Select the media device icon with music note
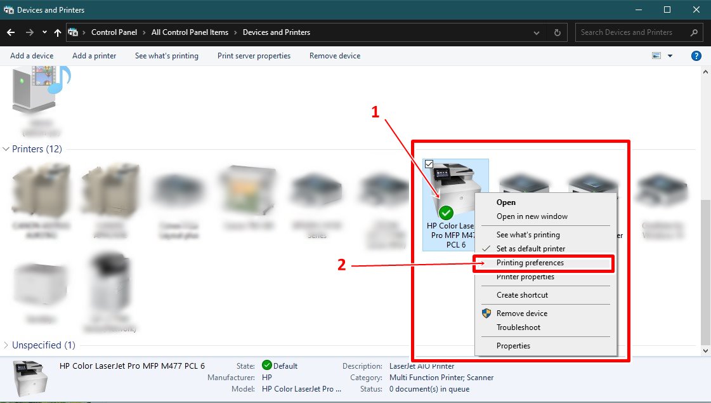 click(41, 88)
